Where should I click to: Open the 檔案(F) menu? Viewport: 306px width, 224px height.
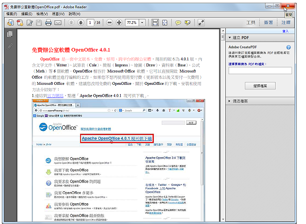[x=12, y=14]
